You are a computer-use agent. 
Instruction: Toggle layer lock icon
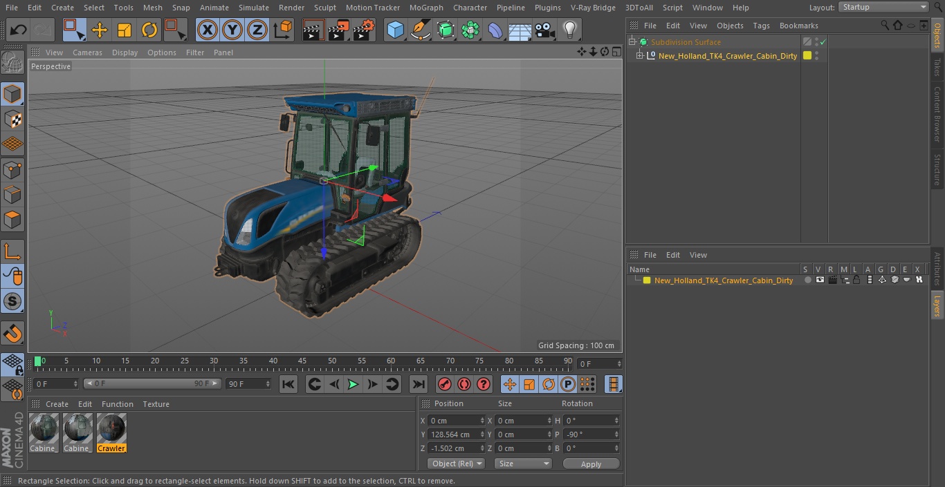(x=856, y=280)
